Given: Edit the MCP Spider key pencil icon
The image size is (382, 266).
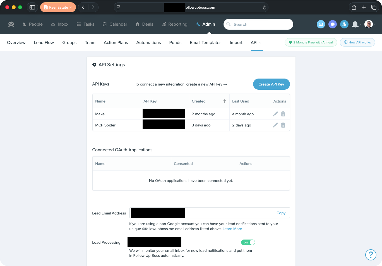Looking at the screenshot, I should tap(275, 125).
